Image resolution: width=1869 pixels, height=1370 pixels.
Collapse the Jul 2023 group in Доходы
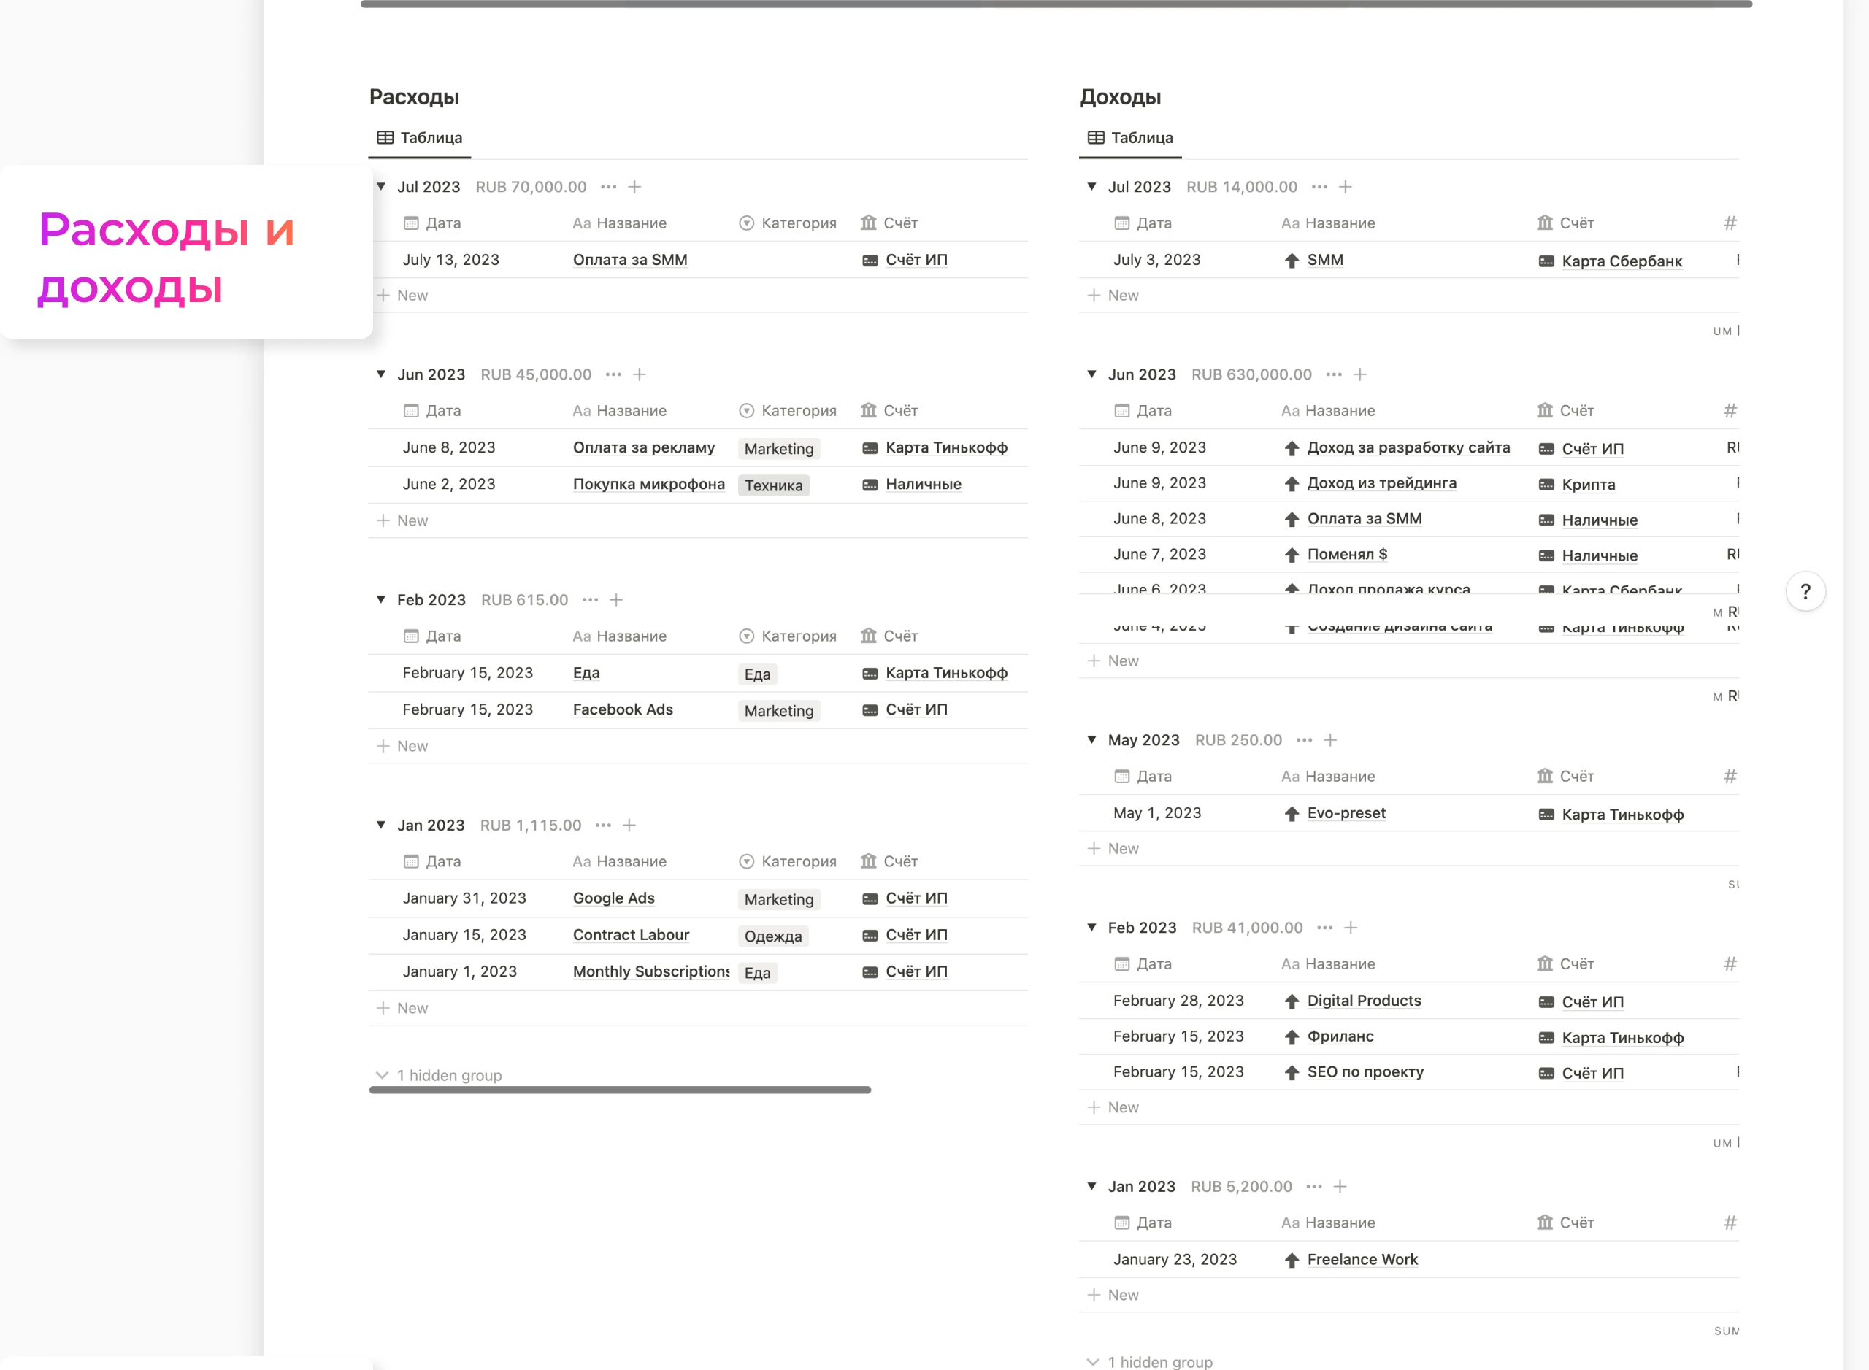(x=1091, y=187)
